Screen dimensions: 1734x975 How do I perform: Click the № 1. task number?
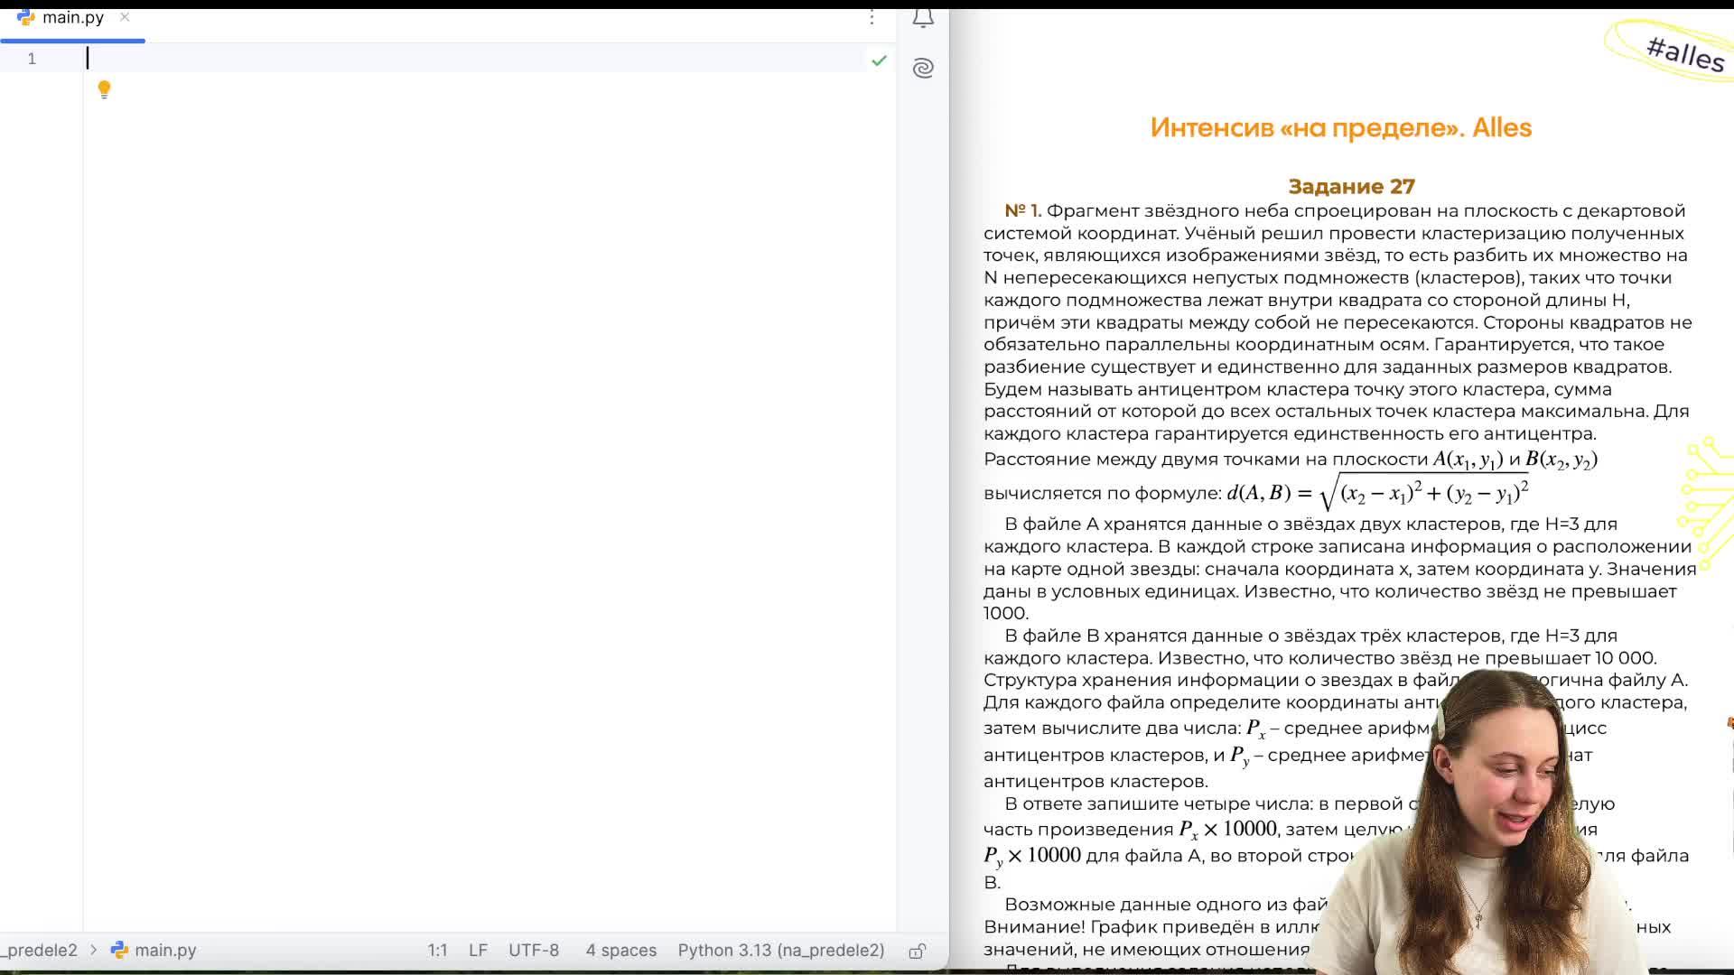[x=1022, y=210]
